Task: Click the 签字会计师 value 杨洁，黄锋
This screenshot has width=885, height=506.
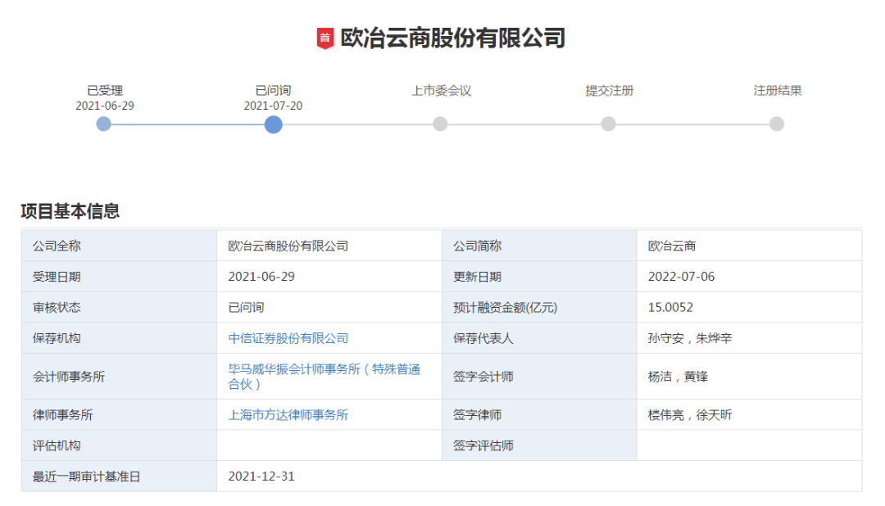Action: (x=678, y=377)
